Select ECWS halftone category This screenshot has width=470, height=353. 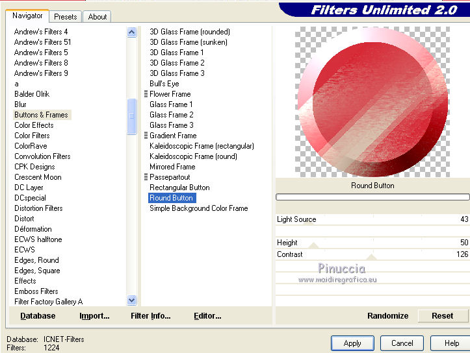click(x=38, y=239)
